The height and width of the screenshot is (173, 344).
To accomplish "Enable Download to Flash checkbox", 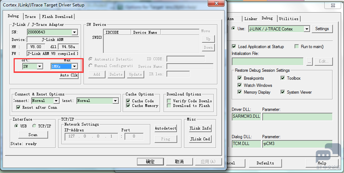I will coord(169,106).
